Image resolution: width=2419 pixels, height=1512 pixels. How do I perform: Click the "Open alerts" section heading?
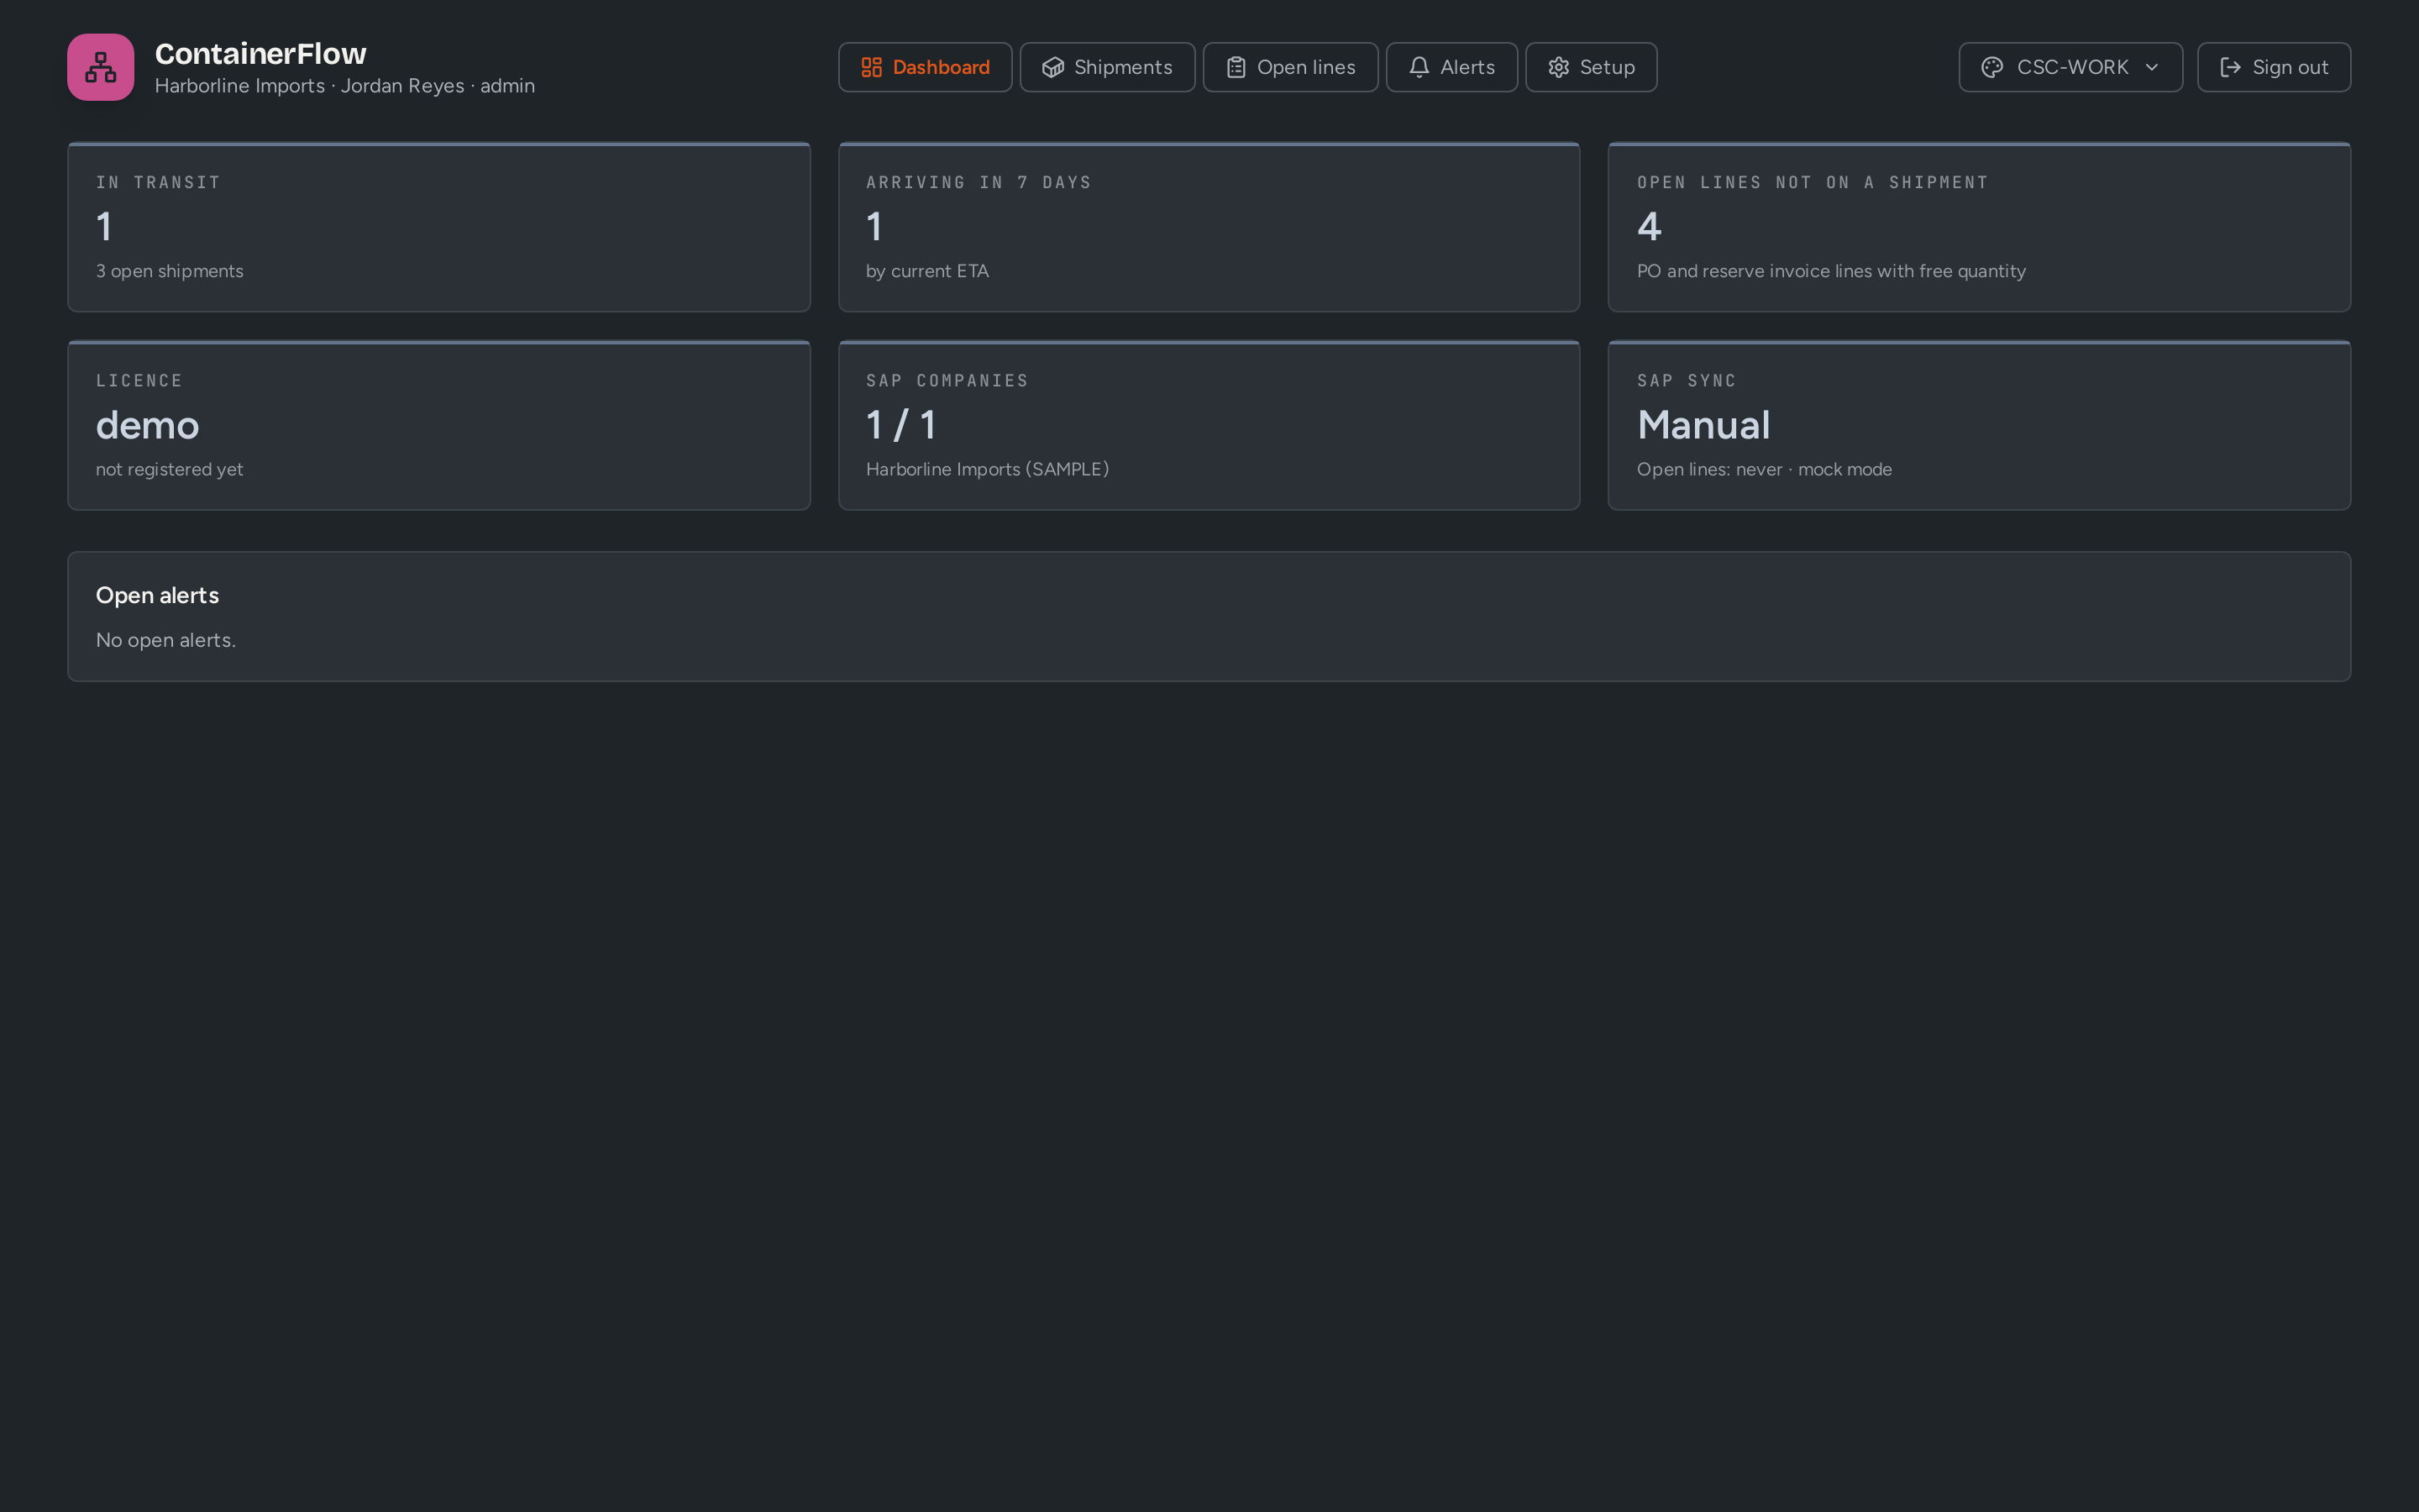(157, 595)
